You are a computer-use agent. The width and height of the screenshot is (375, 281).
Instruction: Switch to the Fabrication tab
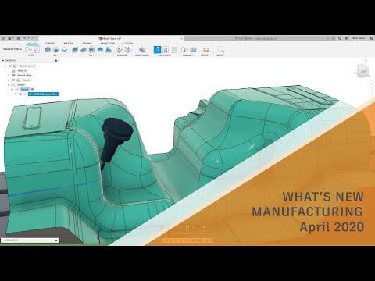tap(108, 43)
